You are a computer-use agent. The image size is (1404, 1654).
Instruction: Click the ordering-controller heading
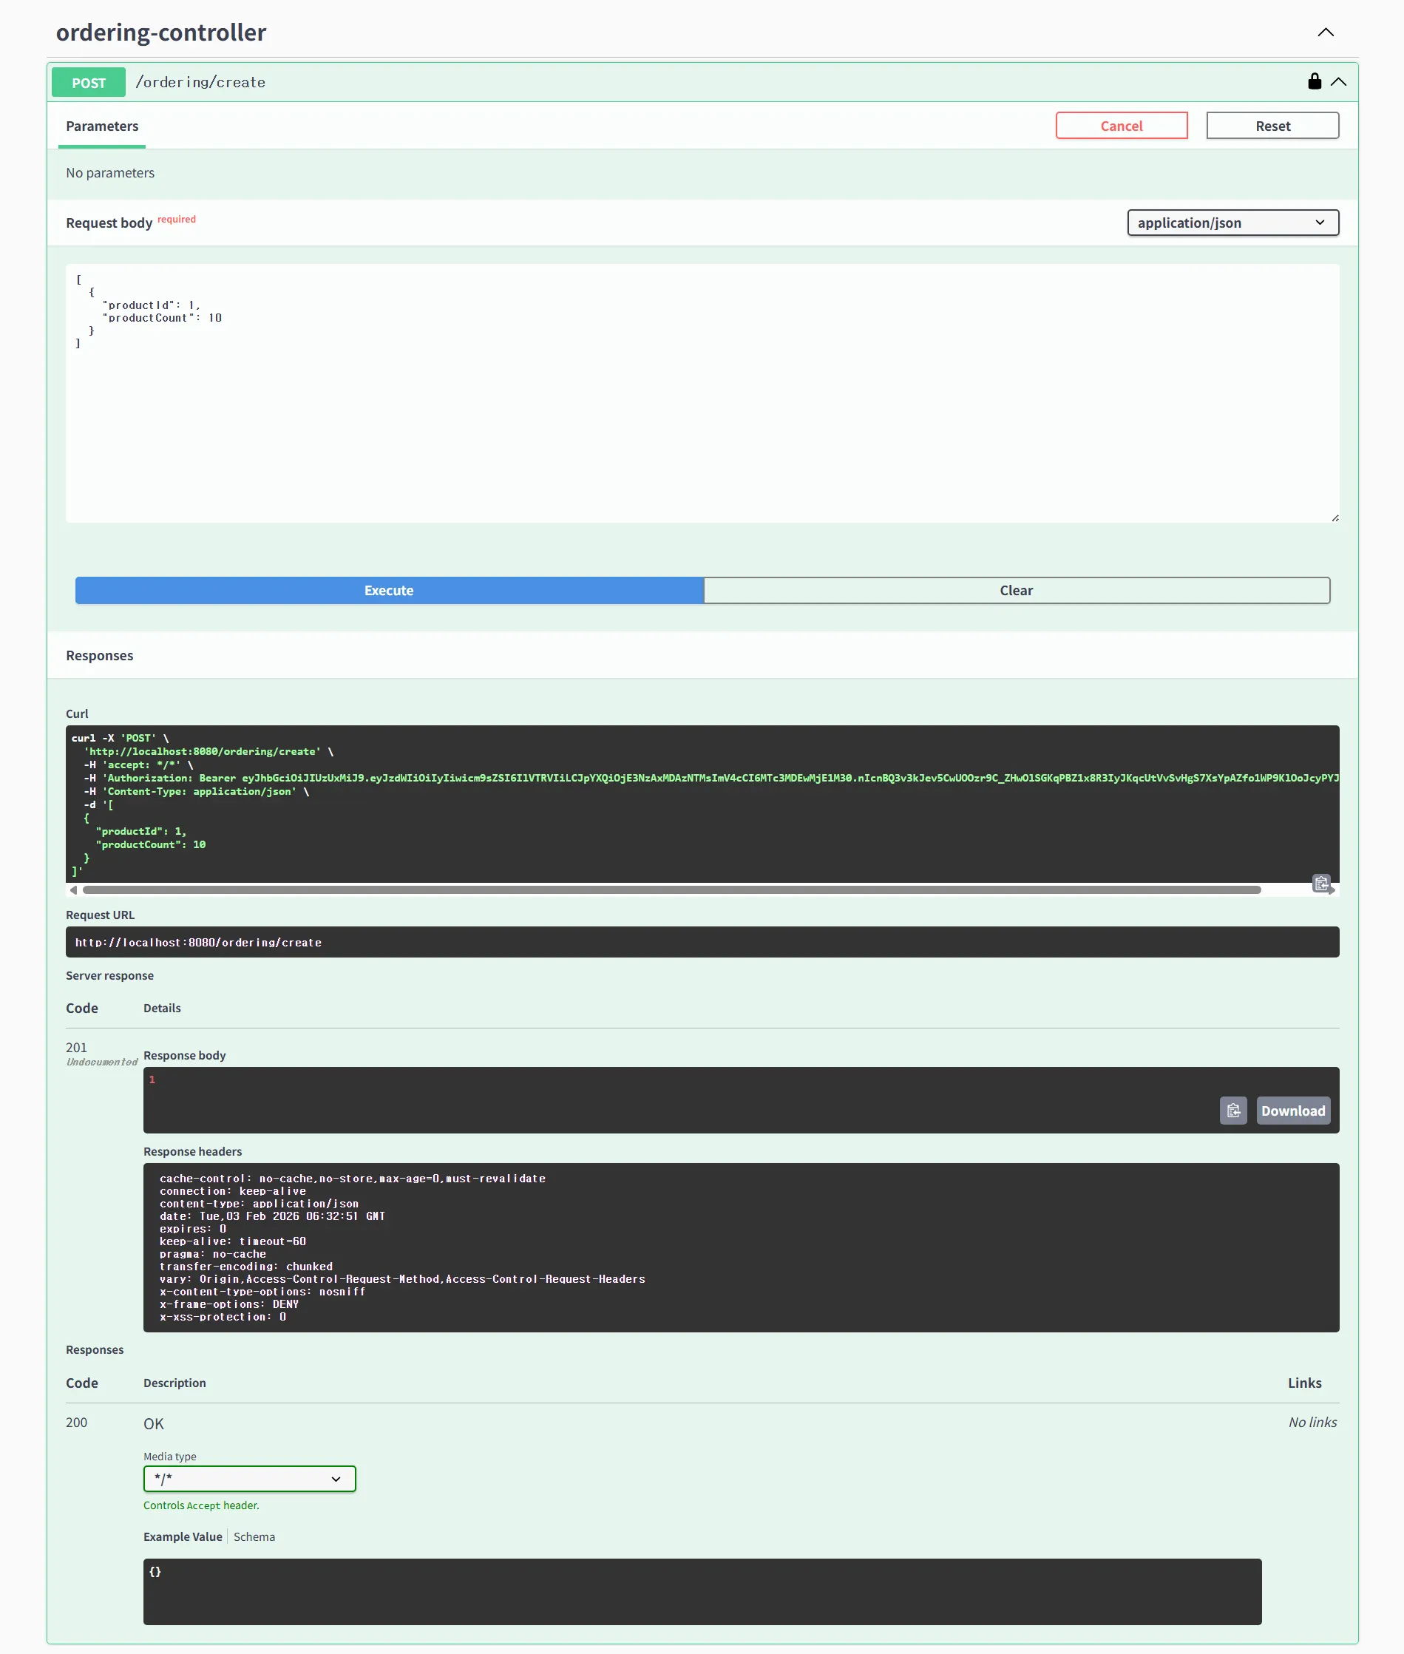160,33
